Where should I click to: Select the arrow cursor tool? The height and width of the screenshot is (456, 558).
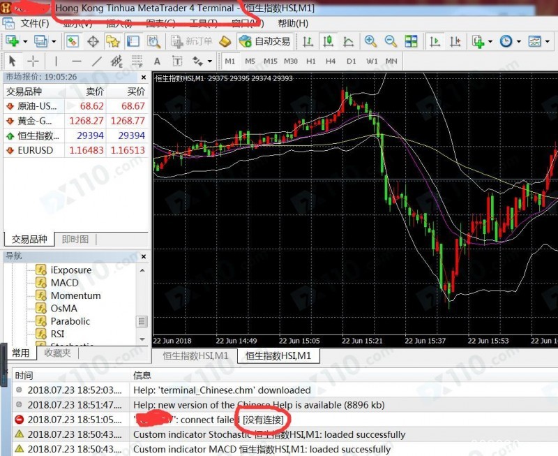[x=12, y=61]
